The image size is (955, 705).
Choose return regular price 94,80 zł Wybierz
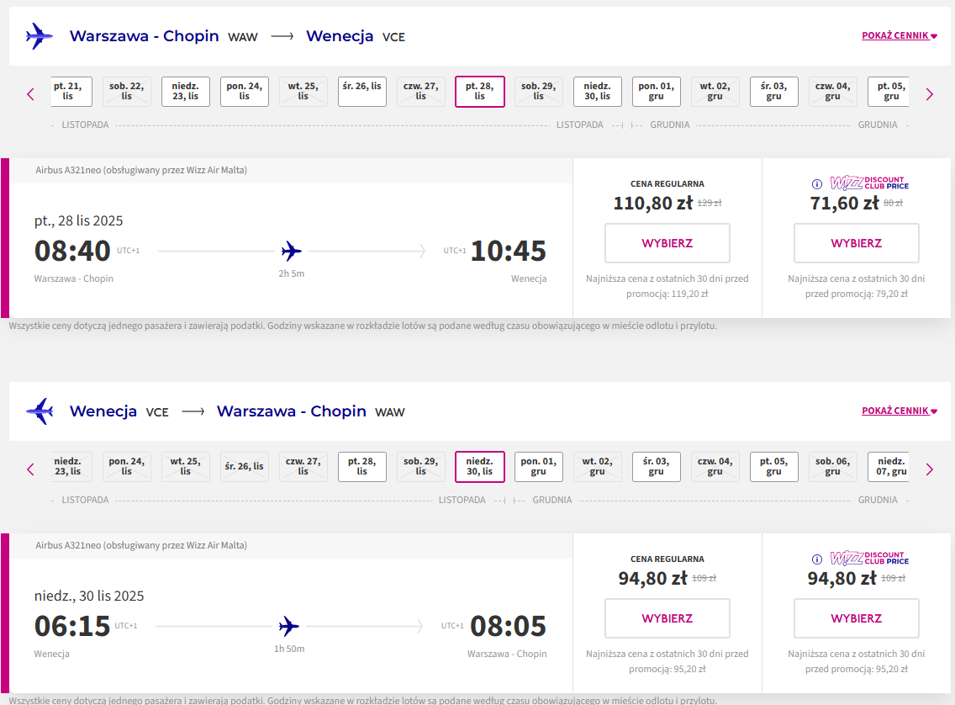click(x=667, y=618)
